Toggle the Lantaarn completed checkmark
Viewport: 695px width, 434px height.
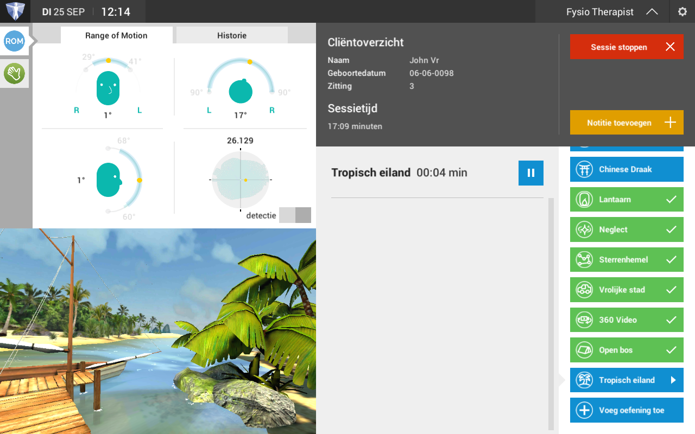(671, 199)
